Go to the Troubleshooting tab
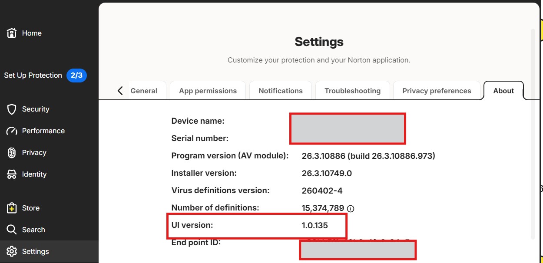 click(352, 91)
